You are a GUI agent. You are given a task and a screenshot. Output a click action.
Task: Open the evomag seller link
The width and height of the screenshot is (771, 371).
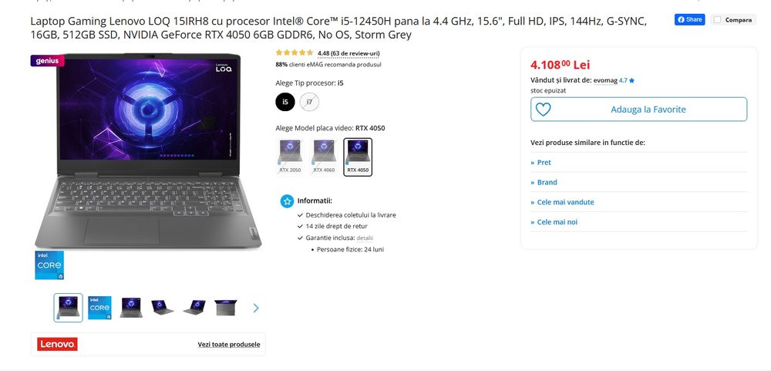point(605,80)
